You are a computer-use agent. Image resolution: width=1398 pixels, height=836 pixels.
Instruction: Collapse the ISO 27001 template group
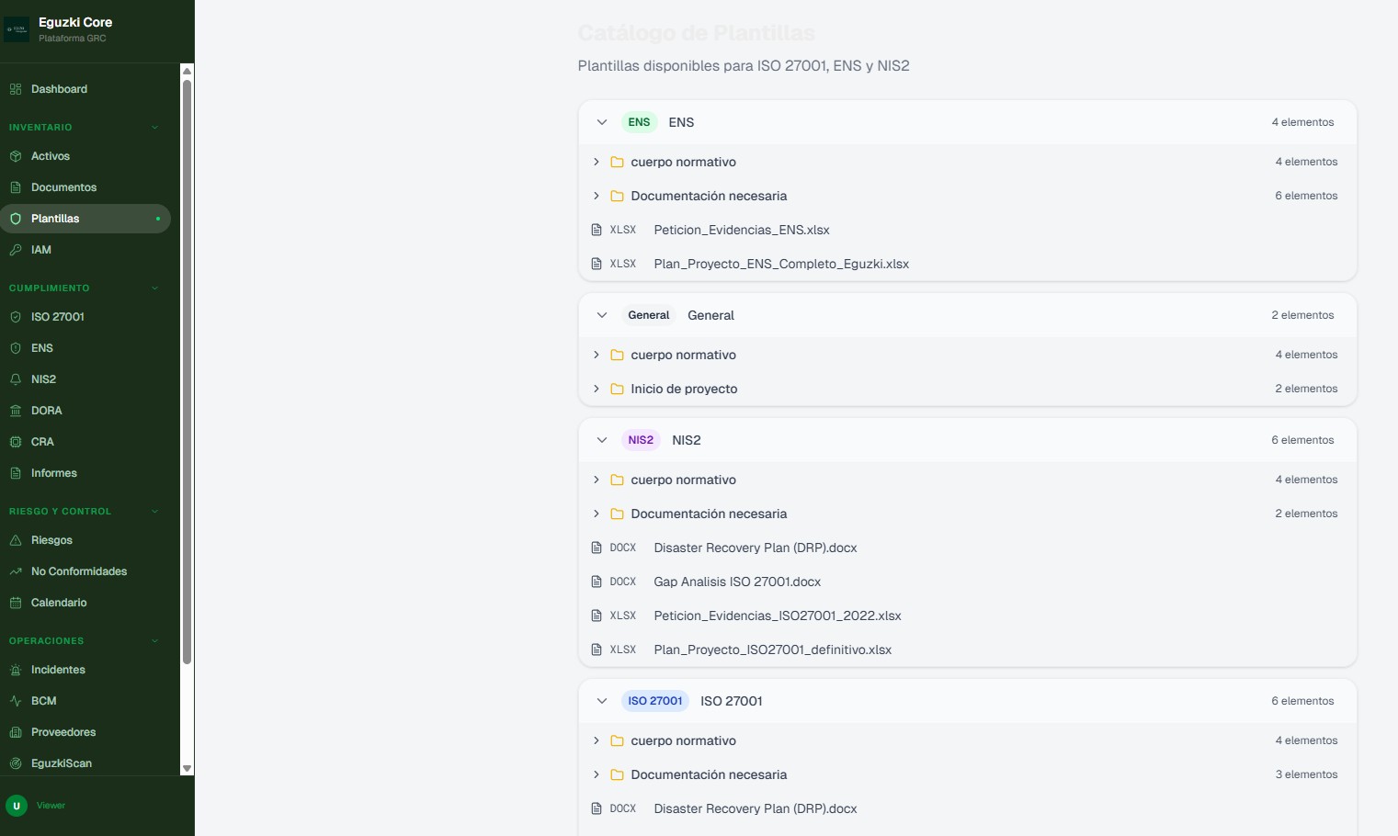pos(602,701)
